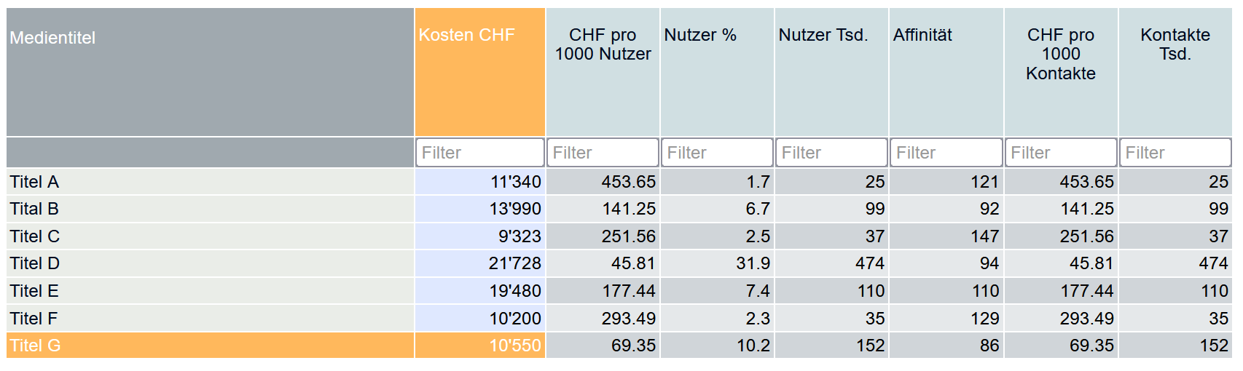Image resolution: width=1243 pixels, height=371 pixels.
Task: Click the Nutzer % column header
Action: [x=700, y=35]
